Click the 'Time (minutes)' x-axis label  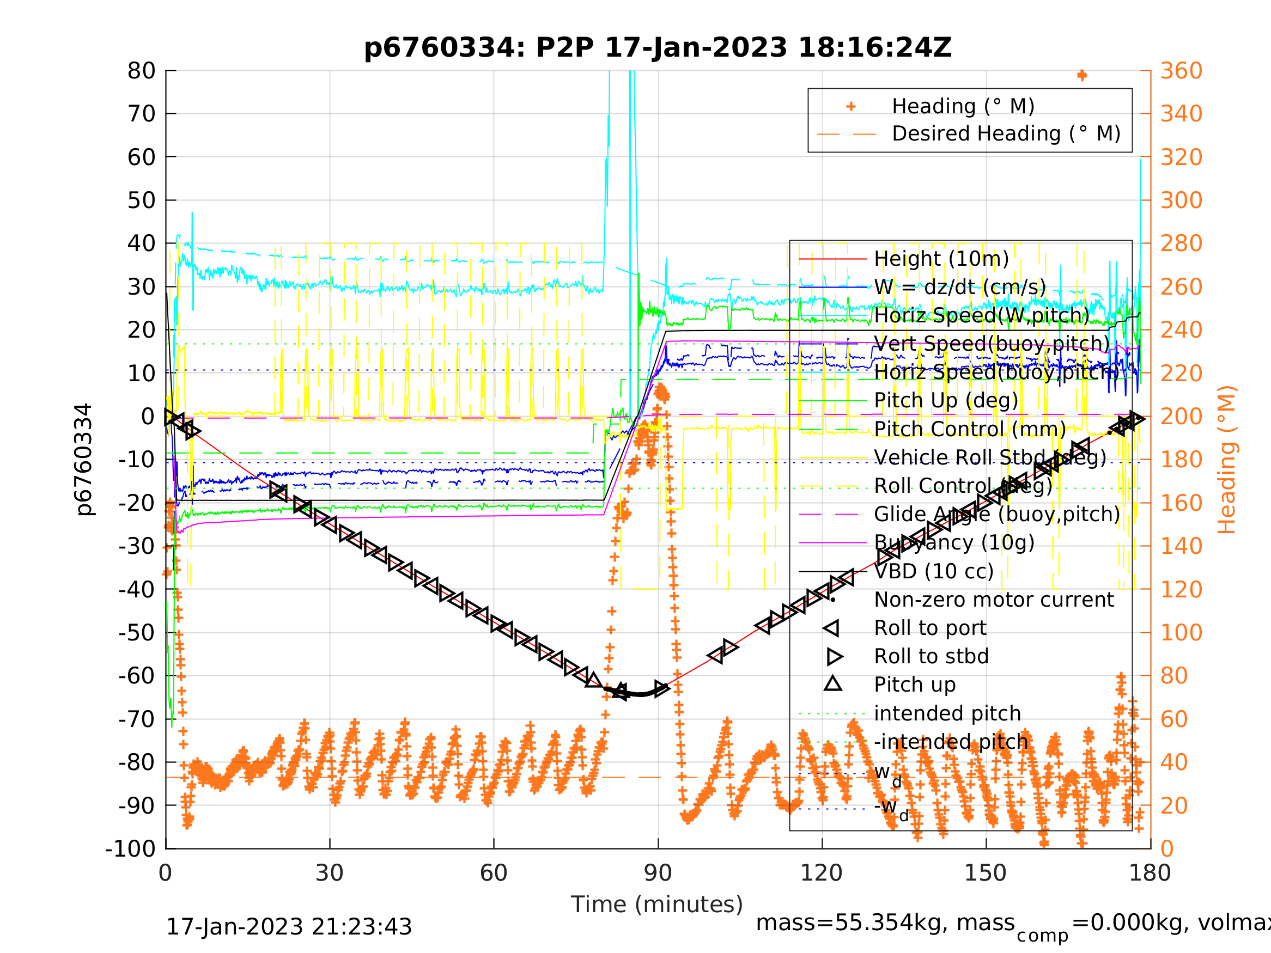pos(657,905)
